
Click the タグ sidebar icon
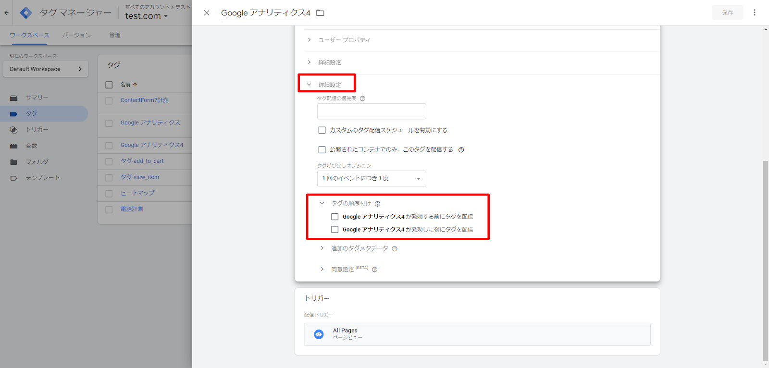tap(13, 114)
